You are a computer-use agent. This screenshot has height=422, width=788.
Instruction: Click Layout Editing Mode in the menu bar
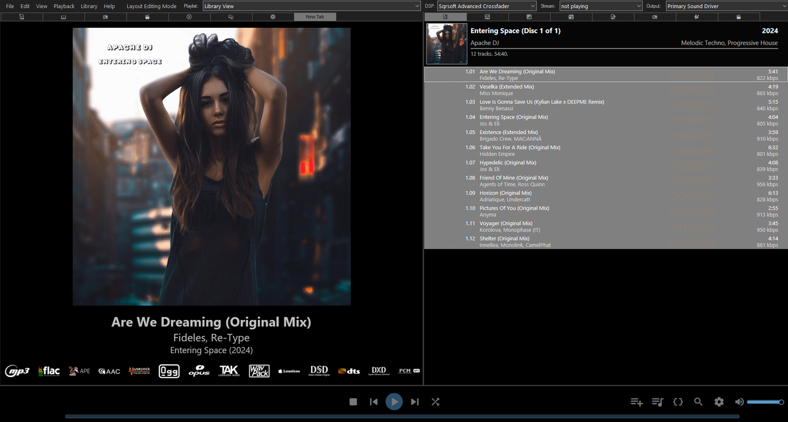pos(151,6)
